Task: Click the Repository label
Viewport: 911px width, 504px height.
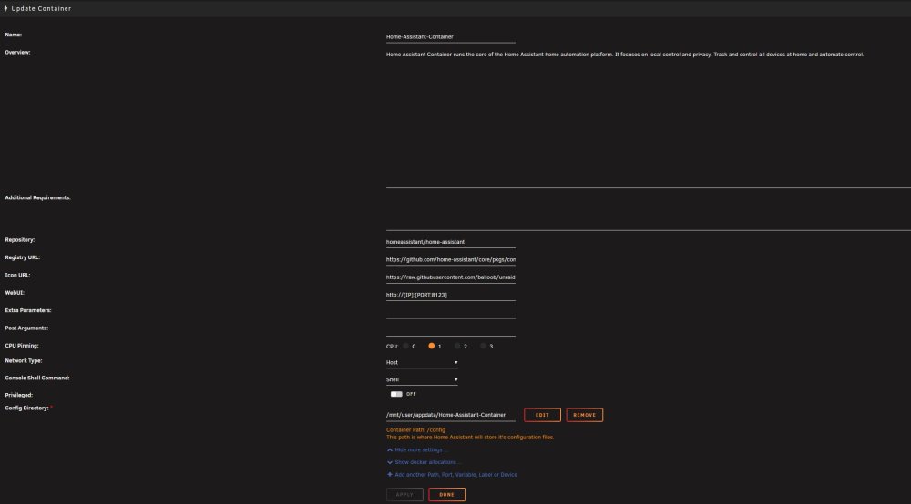Action: point(19,240)
